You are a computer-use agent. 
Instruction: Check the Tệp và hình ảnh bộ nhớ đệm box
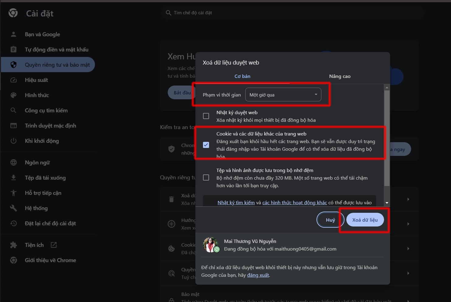point(206,177)
